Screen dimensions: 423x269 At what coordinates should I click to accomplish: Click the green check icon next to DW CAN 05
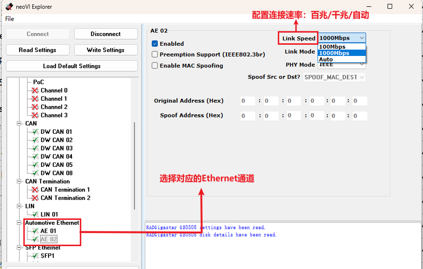point(34,165)
